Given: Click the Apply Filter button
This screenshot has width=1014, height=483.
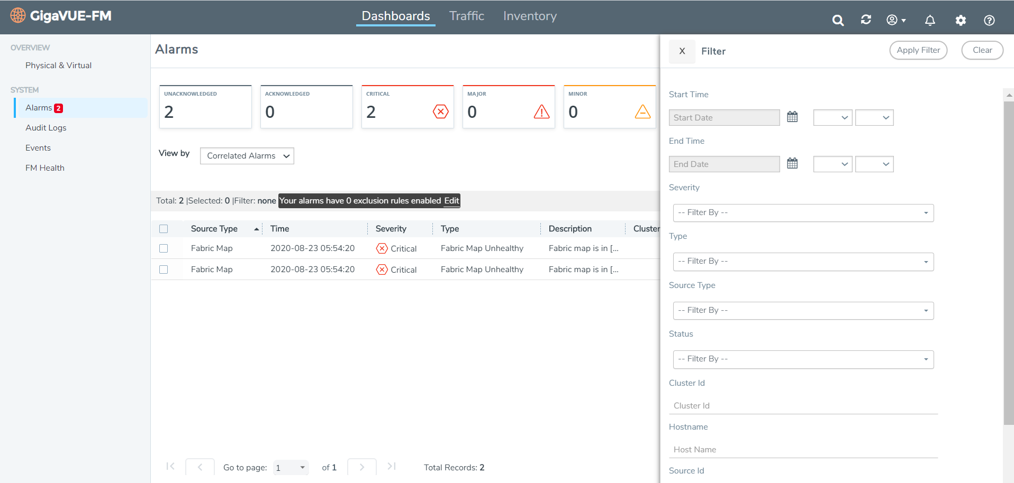Looking at the screenshot, I should coord(918,50).
